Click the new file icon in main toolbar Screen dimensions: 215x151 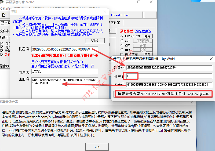pos(4,15)
